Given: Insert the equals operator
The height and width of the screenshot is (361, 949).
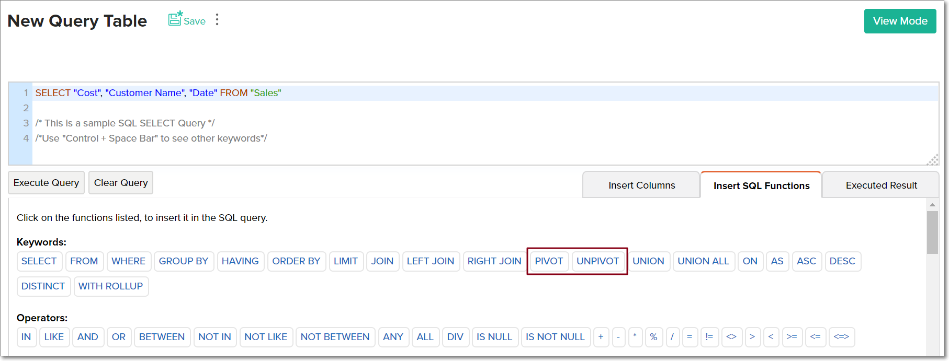Looking at the screenshot, I should pos(690,337).
